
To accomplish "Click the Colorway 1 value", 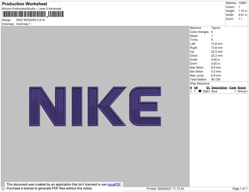I will (23, 24).
